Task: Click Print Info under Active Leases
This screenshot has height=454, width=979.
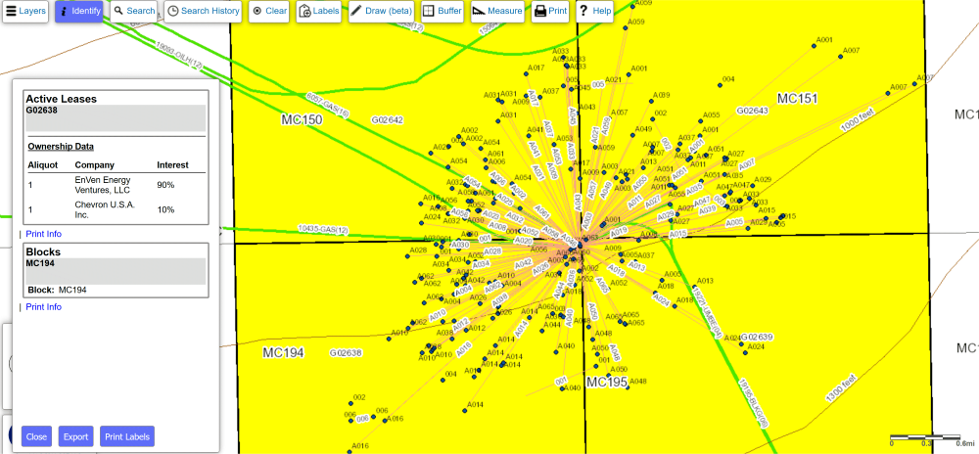Action: click(x=43, y=234)
